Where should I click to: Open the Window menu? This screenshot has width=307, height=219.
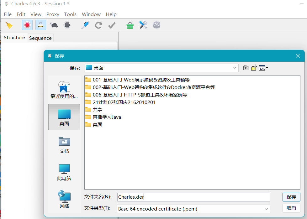click(x=91, y=14)
